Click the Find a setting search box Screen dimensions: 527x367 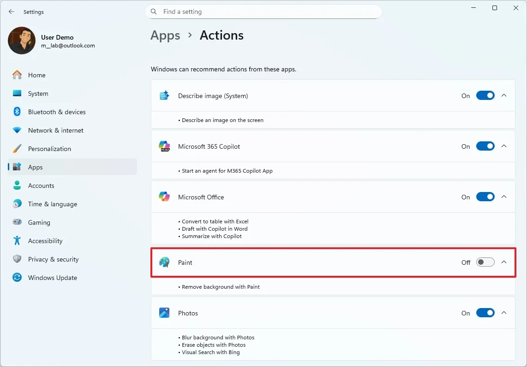[263, 12]
